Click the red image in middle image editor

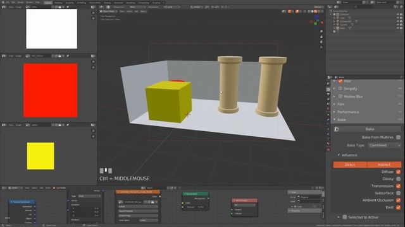(x=51, y=90)
